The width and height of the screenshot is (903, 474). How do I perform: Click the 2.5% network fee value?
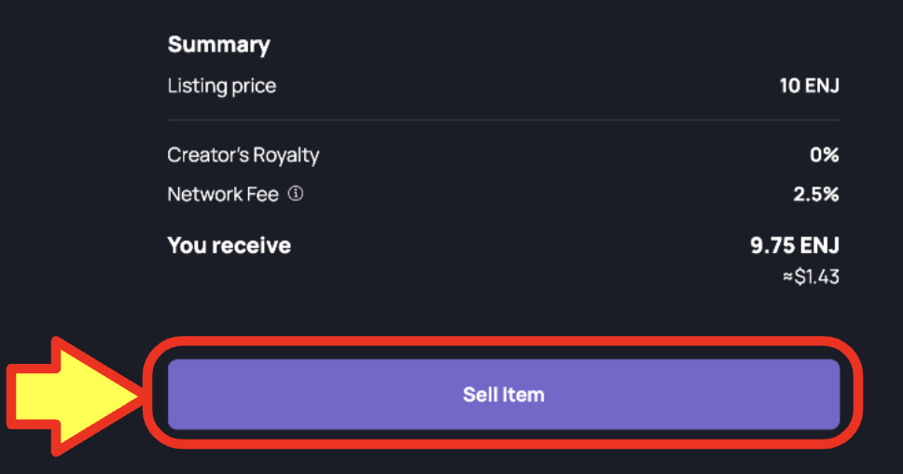816,195
